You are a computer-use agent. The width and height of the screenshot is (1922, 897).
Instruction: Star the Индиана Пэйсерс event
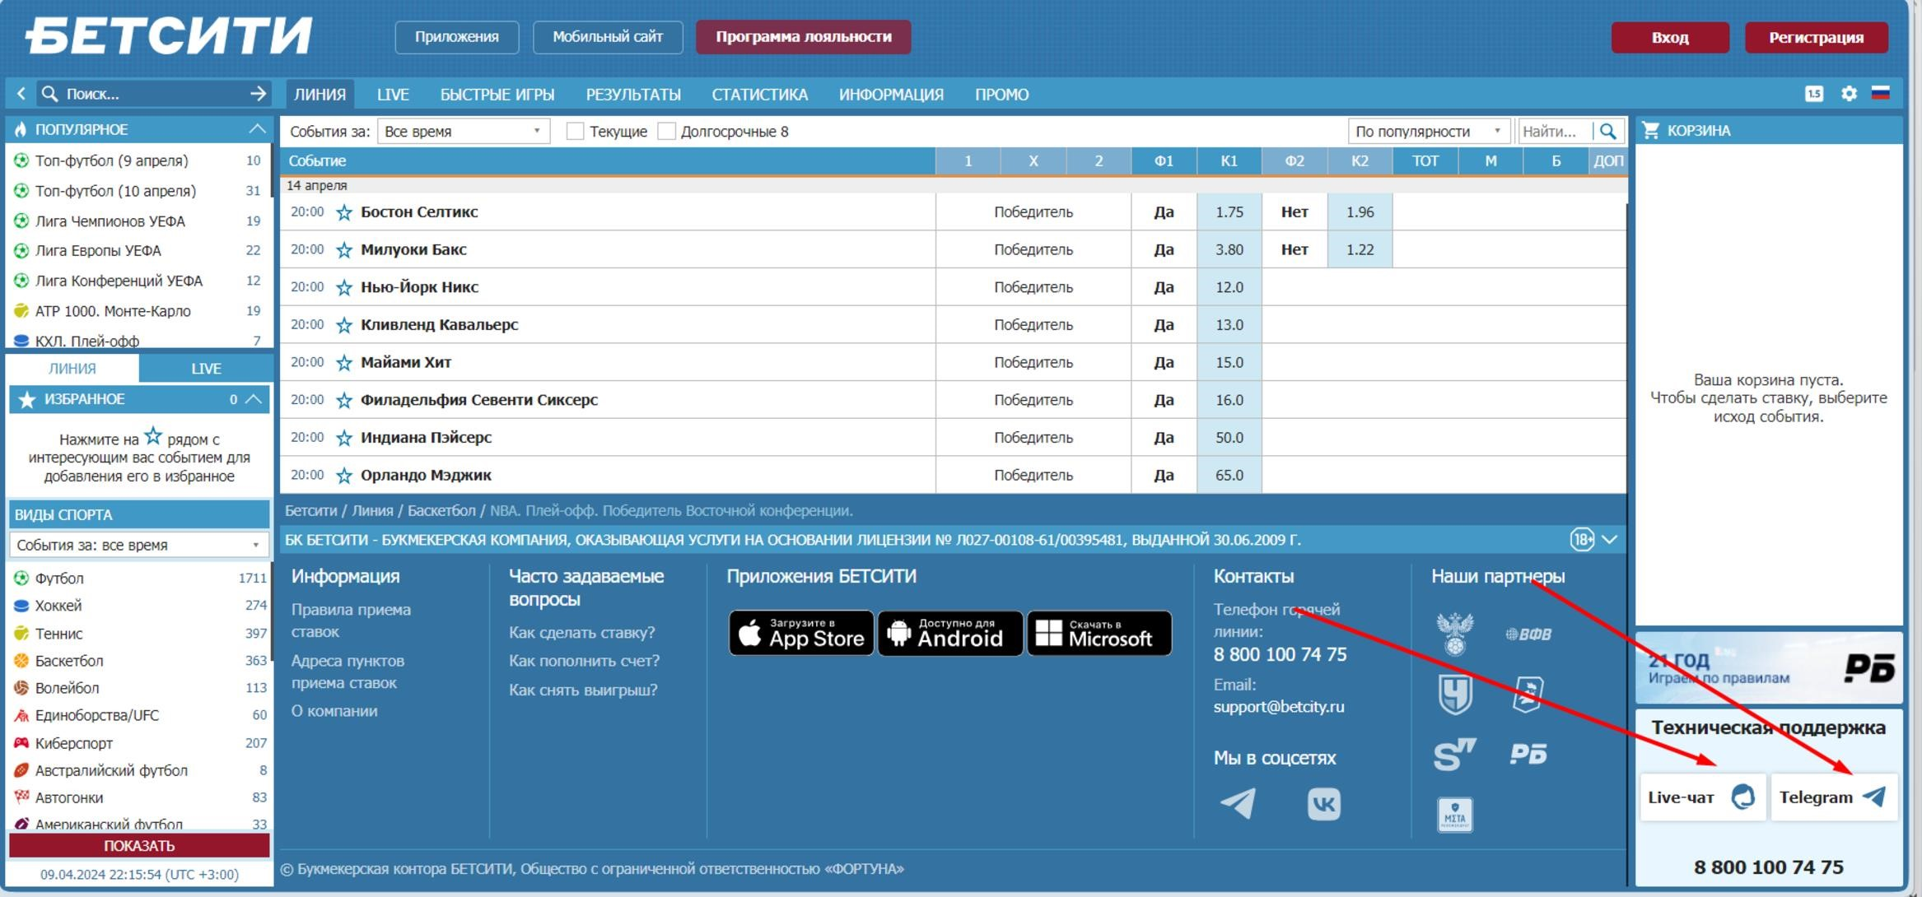(x=344, y=438)
